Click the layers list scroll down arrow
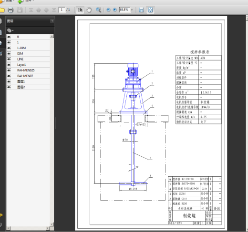The height and width of the screenshot is (232, 248). pyautogui.click(x=52, y=224)
